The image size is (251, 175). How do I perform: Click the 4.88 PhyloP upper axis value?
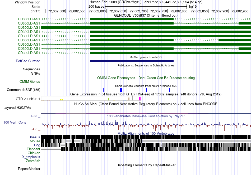34,116
